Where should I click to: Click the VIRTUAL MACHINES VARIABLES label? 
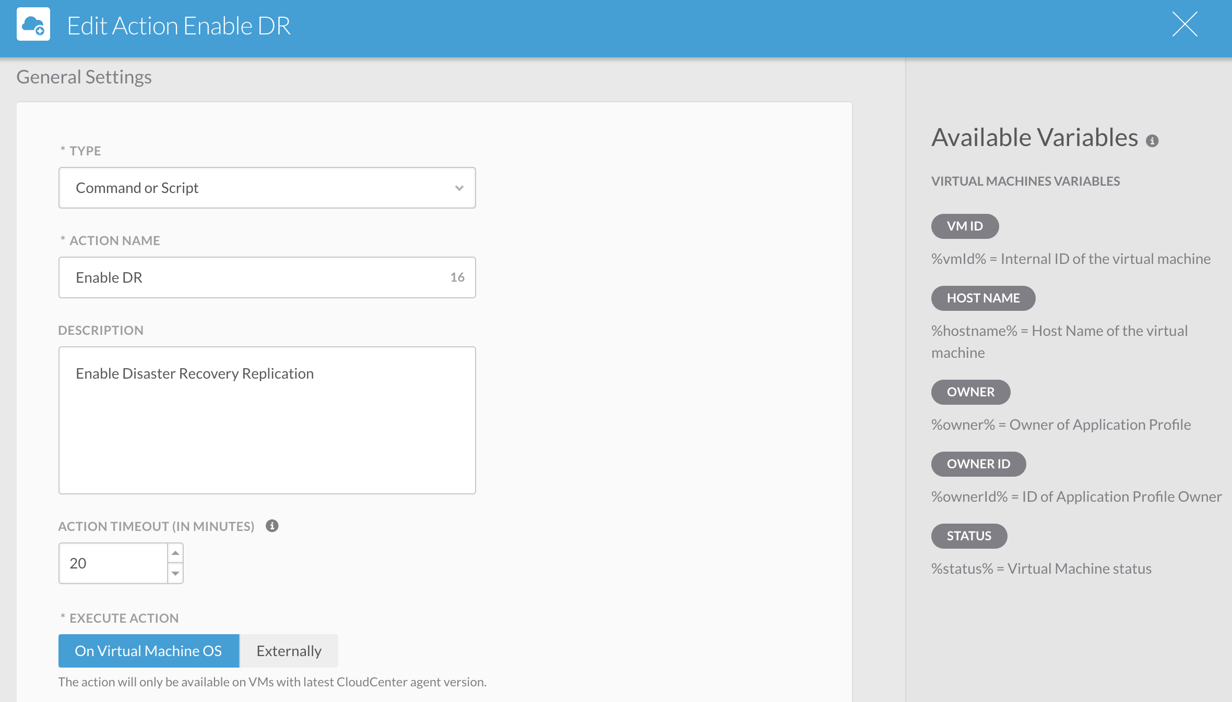(1025, 181)
